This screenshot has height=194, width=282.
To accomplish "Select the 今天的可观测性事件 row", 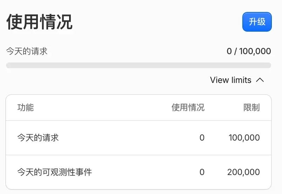I will [x=139, y=172].
